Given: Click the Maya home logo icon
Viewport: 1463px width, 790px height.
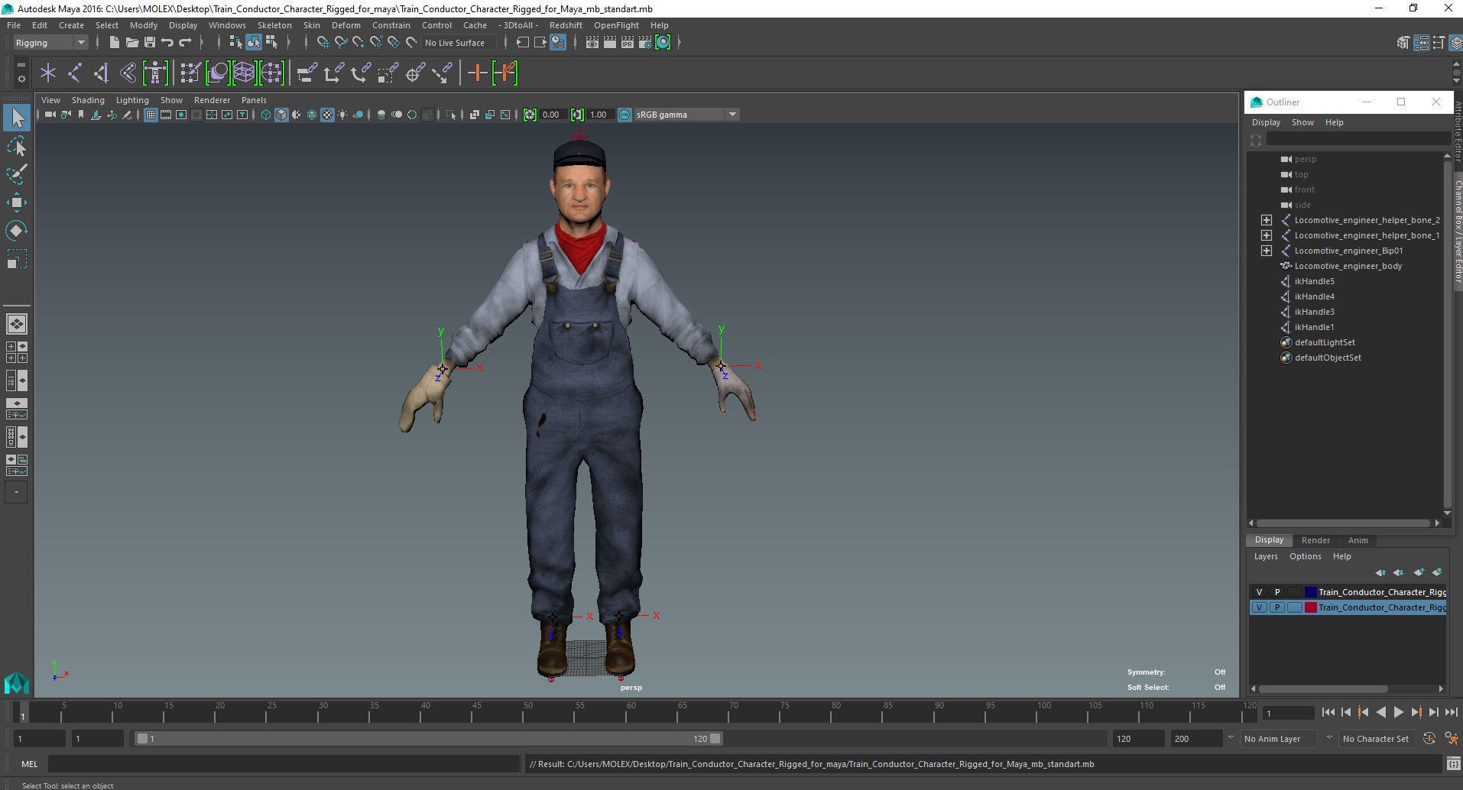Looking at the screenshot, I should [x=17, y=682].
